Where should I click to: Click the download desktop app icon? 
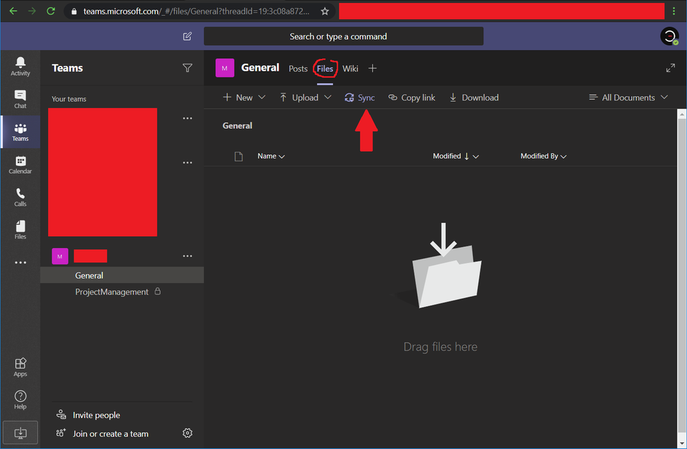pyautogui.click(x=20, y=433)
